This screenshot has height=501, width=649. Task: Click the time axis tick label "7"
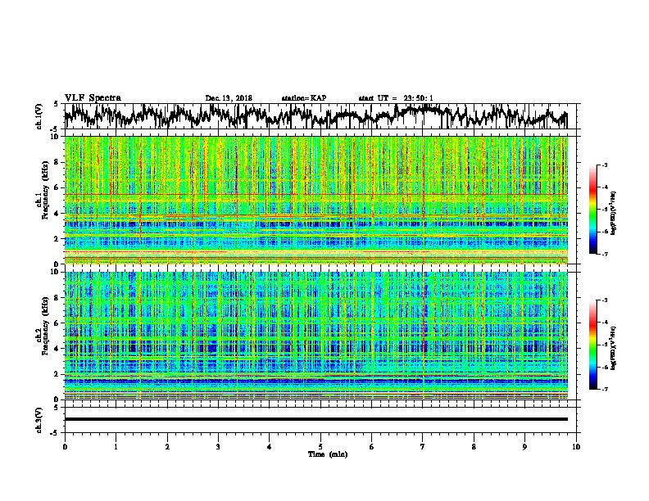click(x=423, y=447)
